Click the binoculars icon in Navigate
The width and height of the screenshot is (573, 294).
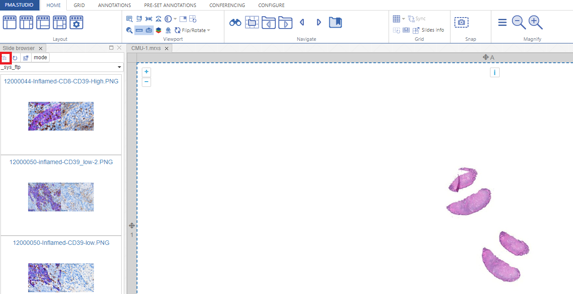(235, 22)
